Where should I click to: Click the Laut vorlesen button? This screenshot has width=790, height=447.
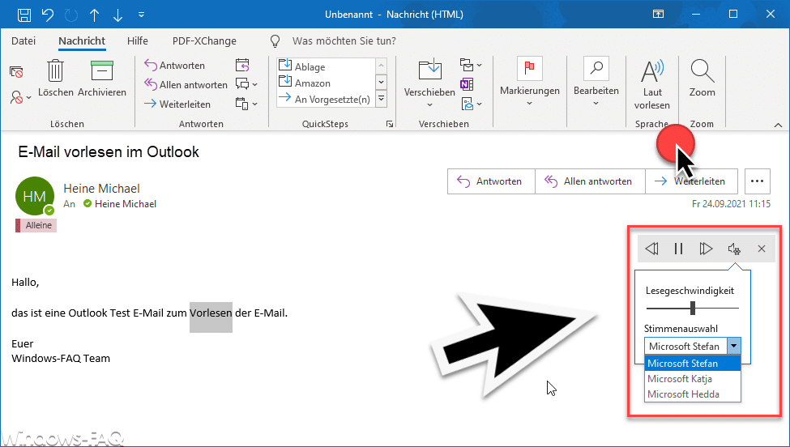(x=652, y=84)
